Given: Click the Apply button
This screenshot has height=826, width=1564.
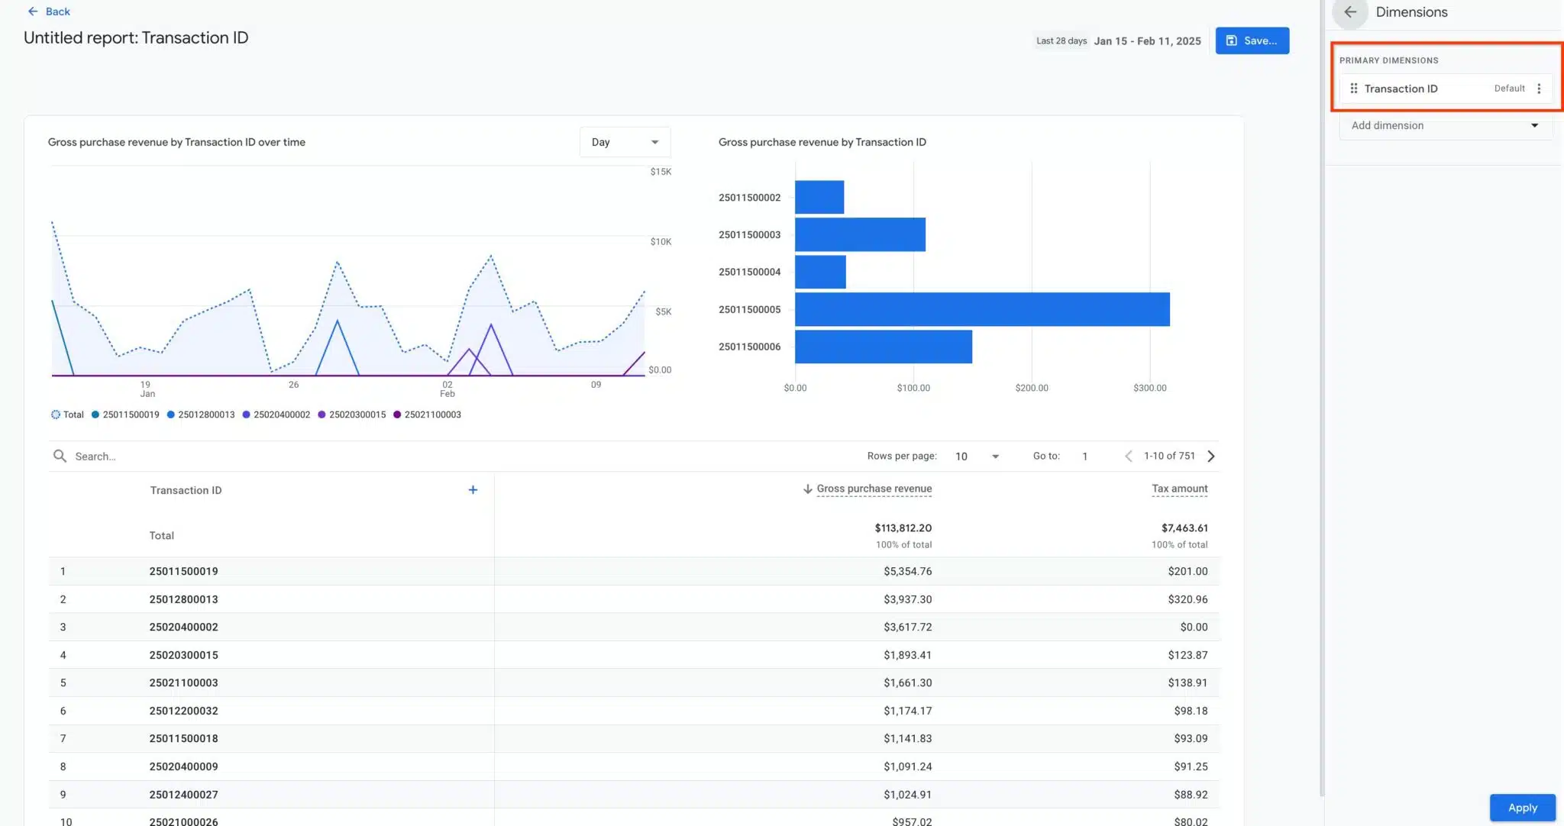Looking at the screenshot, I should 1522,808.
